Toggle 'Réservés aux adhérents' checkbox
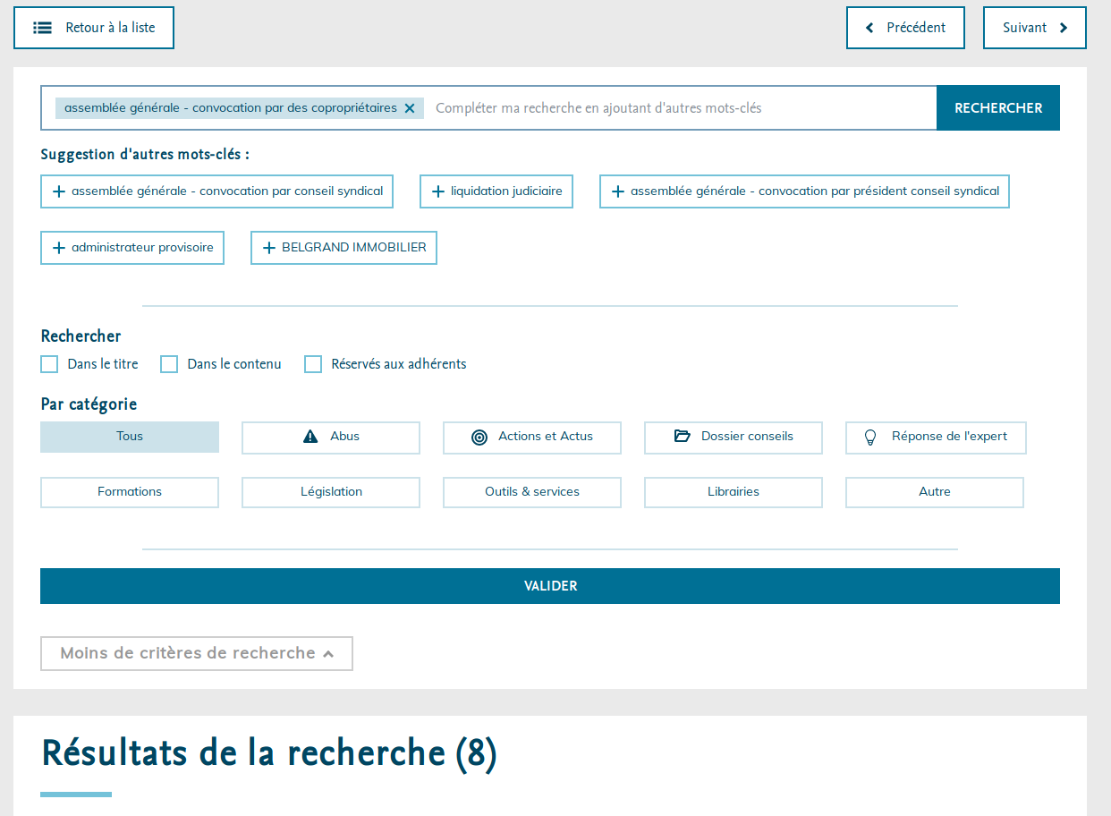 point(313,364)
